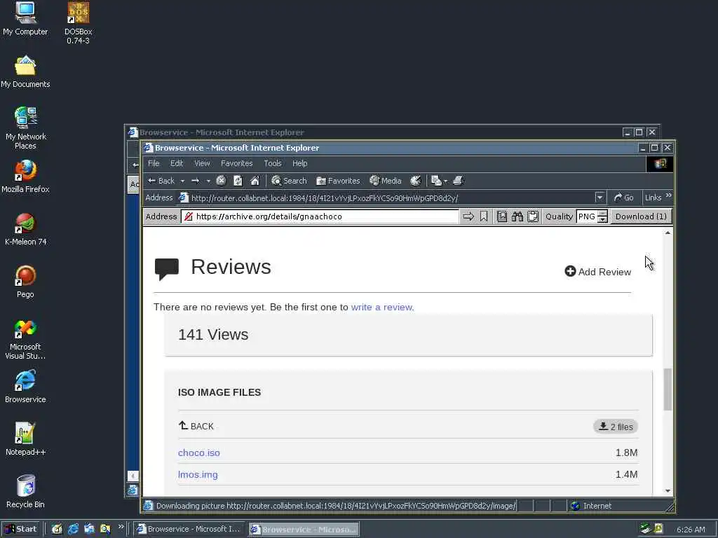
Task: Click the BACK link in ISO files
Action: tap(196, 426)
